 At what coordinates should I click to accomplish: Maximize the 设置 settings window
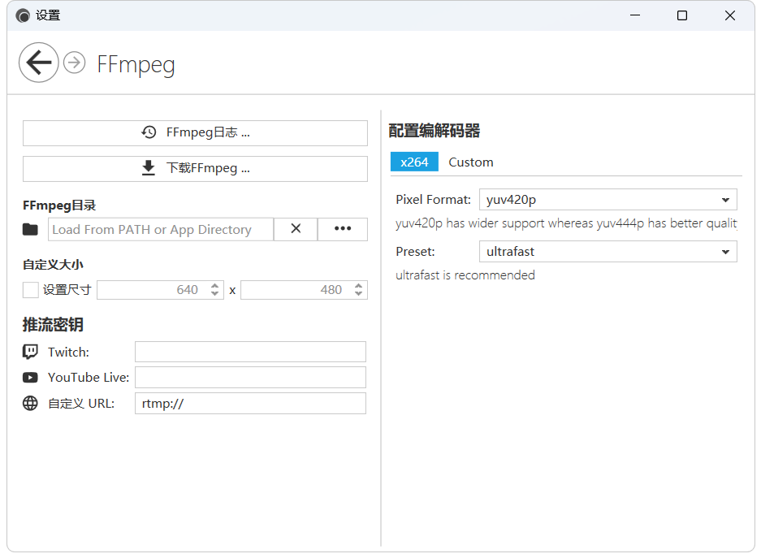click(682, 15)
